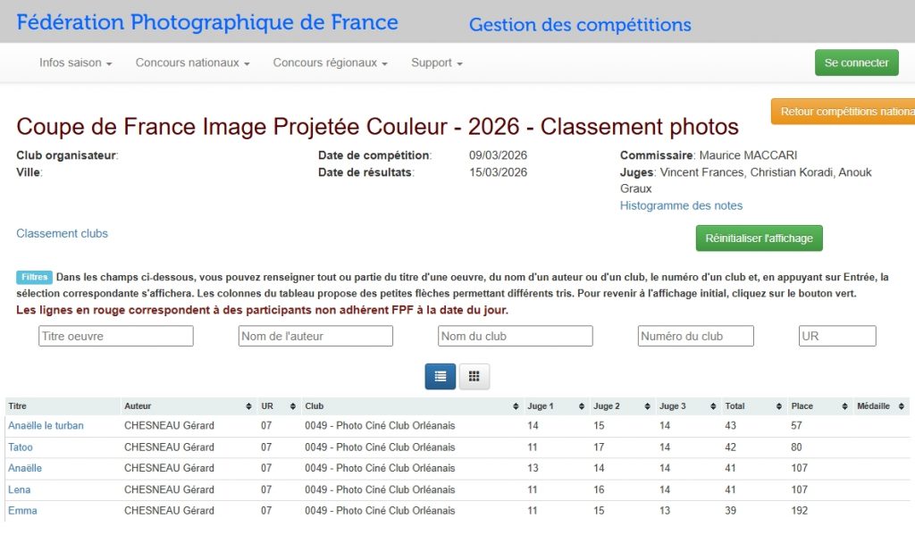The height and width of the screenshot is (535, 915).
Task: Sort by Total column arrows
Action: click(x=778, y=406)
